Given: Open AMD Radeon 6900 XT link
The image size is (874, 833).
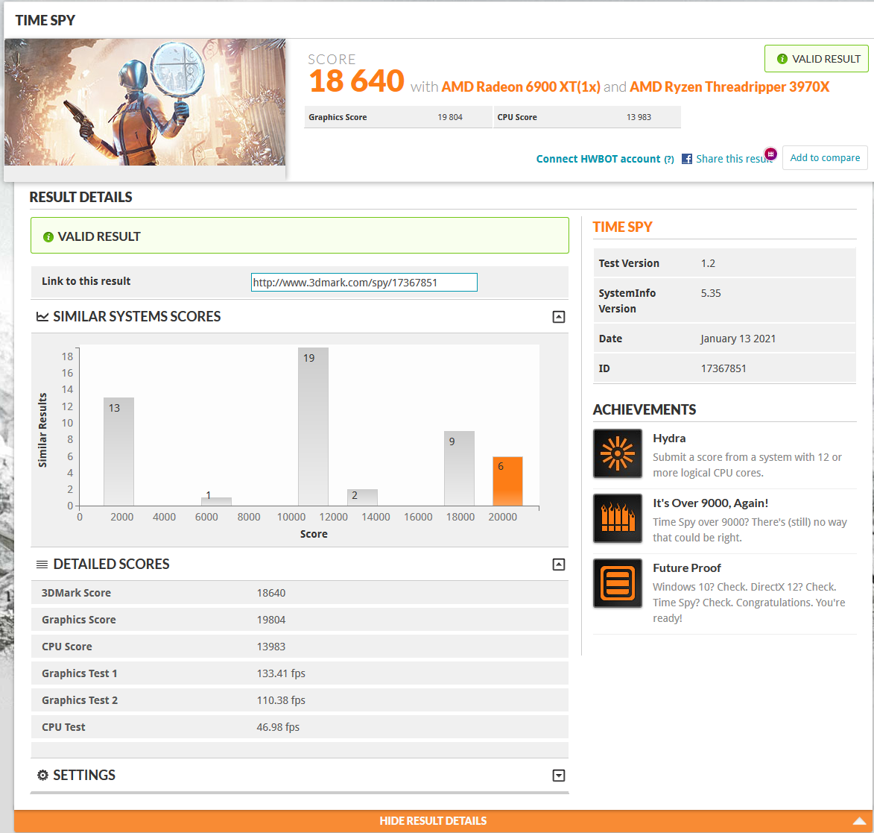Looking at the screenshot, I should pos(521,87).
